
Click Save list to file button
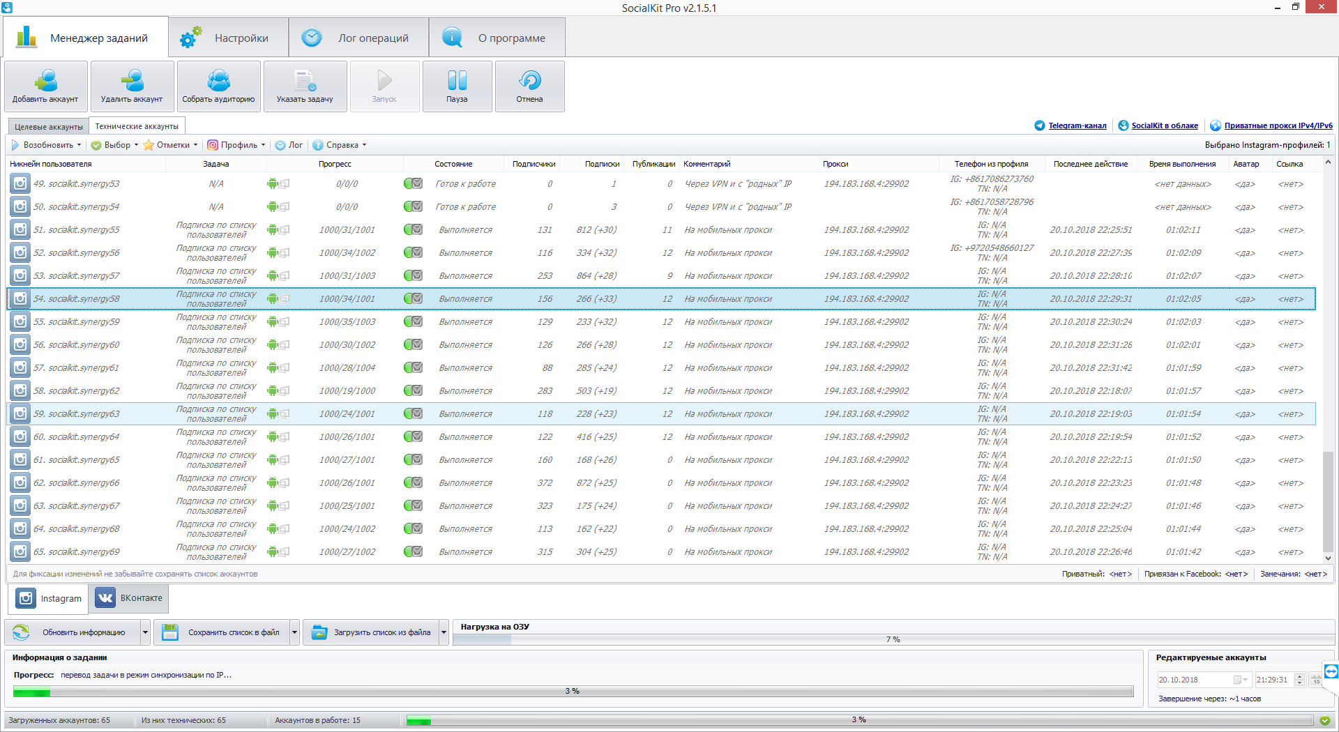point(222,632)
